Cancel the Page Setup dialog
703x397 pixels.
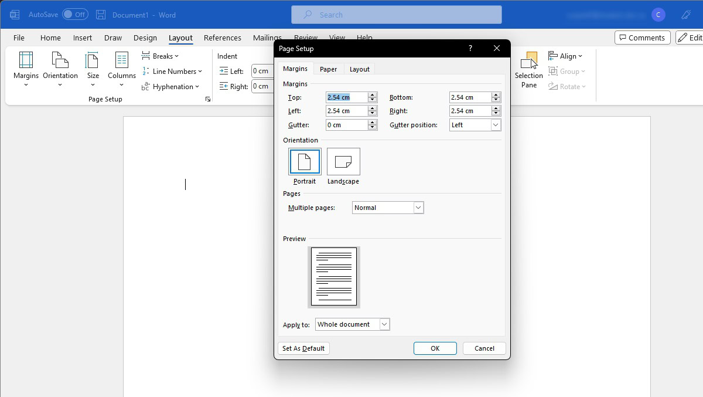click(484, 348)
